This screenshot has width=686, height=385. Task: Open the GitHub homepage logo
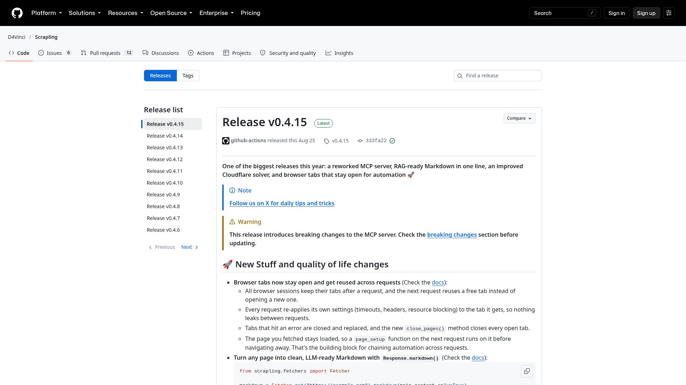click(17, 13)
